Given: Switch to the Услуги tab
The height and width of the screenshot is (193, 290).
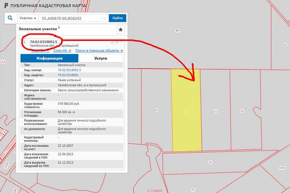Looking at the screenshot, I should tap(100, 58).
